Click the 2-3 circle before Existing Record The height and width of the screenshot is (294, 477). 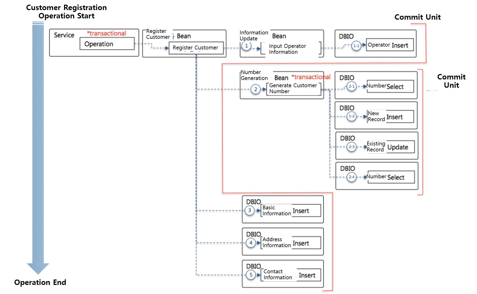pyautogui.click(x=352, y=147)
